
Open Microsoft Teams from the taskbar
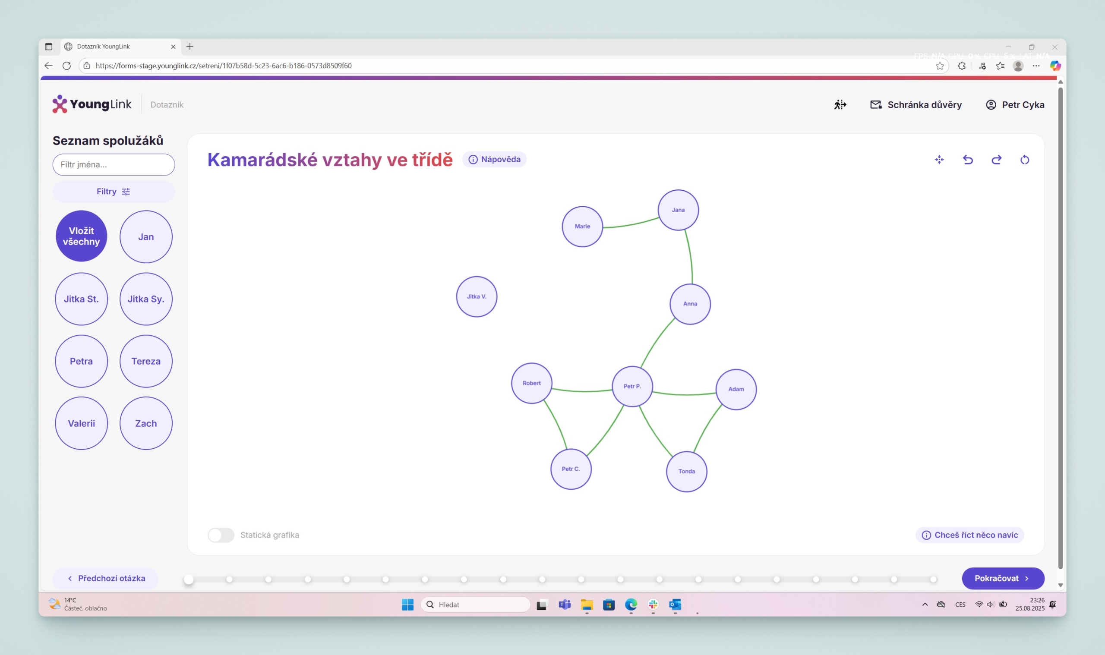click(x=564, y=605)
